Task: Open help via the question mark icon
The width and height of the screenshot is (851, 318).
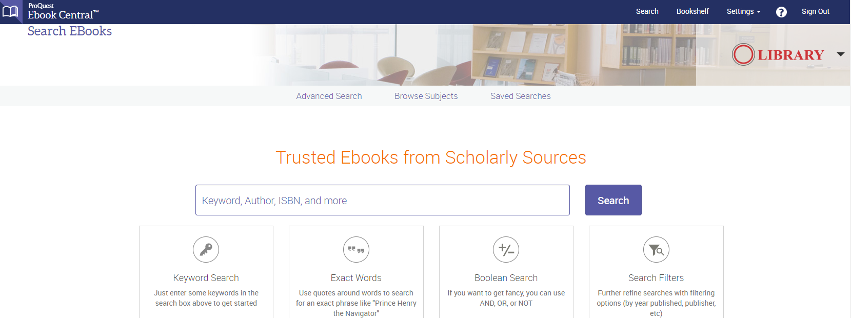Action: click(x=781, y=11)
